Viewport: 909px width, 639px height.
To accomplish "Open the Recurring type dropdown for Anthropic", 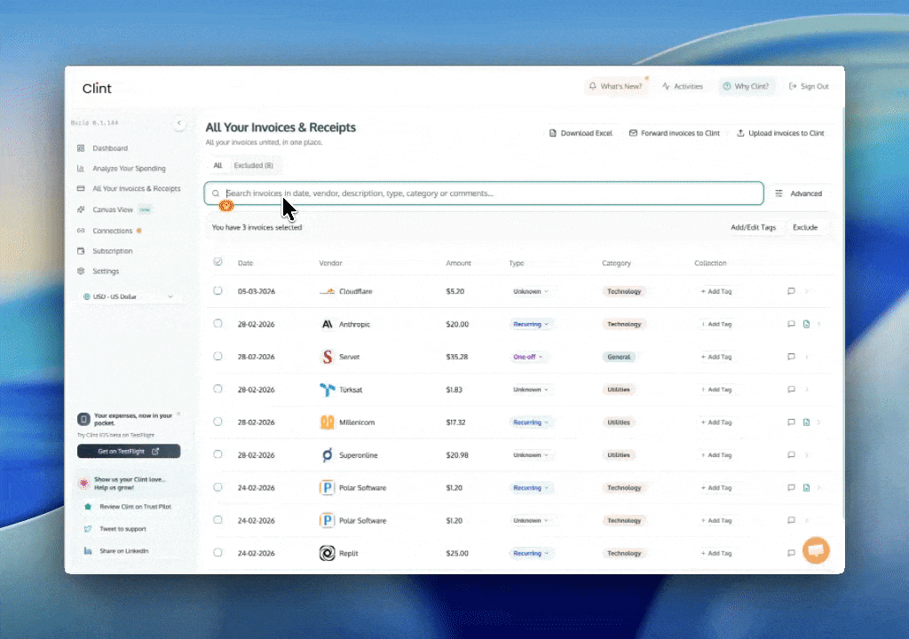I will 531,324.
